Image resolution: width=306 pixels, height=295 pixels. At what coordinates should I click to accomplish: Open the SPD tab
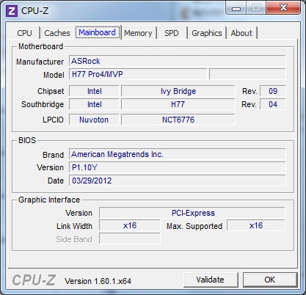click(172, 33)
